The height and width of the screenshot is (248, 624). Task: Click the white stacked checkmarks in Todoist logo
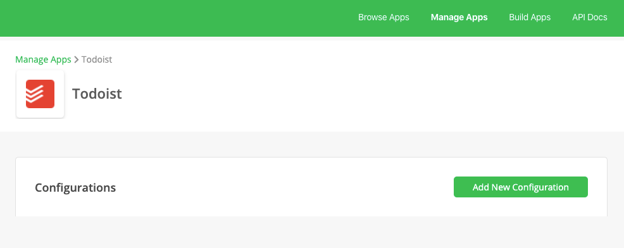click(35, 94)
